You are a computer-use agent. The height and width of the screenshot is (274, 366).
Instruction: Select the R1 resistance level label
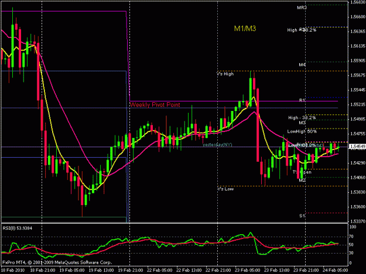[302, 100]
